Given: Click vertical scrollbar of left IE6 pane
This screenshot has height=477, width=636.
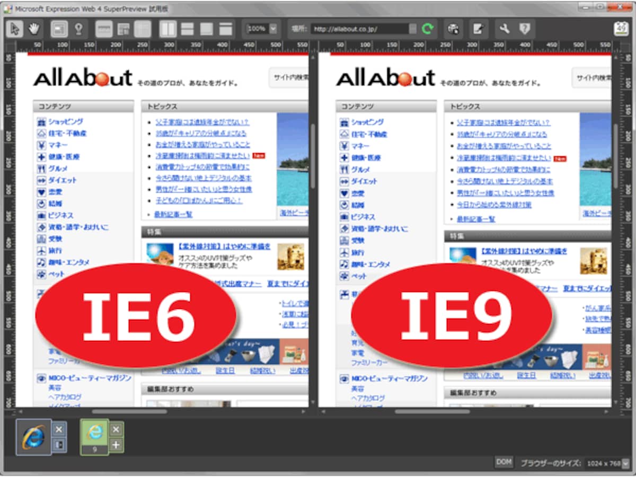Looking at the screenshot, I should (313, 155).
